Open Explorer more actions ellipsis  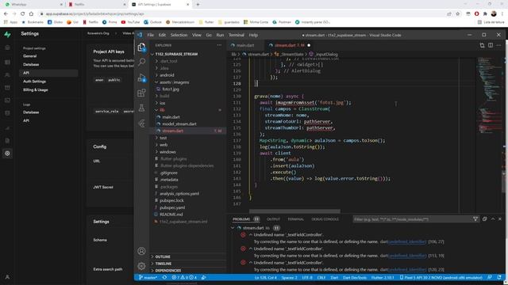(219, 45)
